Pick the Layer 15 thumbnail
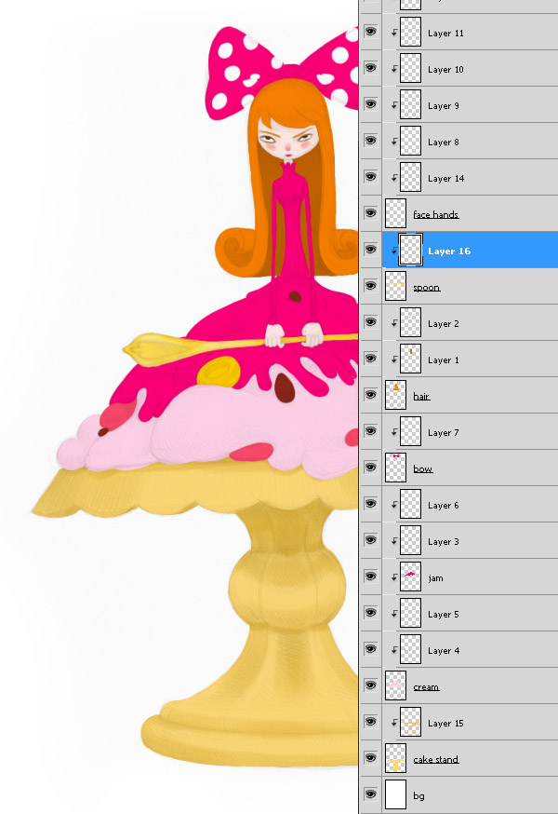The width and height of the screenshot is (558, 814). click(x=411, y=722)
